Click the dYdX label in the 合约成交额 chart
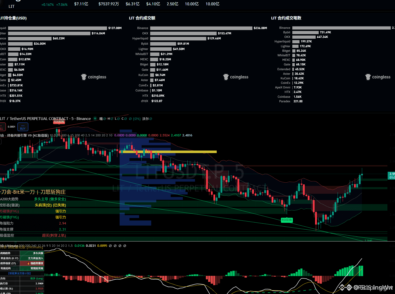This screenshot has height=294, width=395. 145,101
